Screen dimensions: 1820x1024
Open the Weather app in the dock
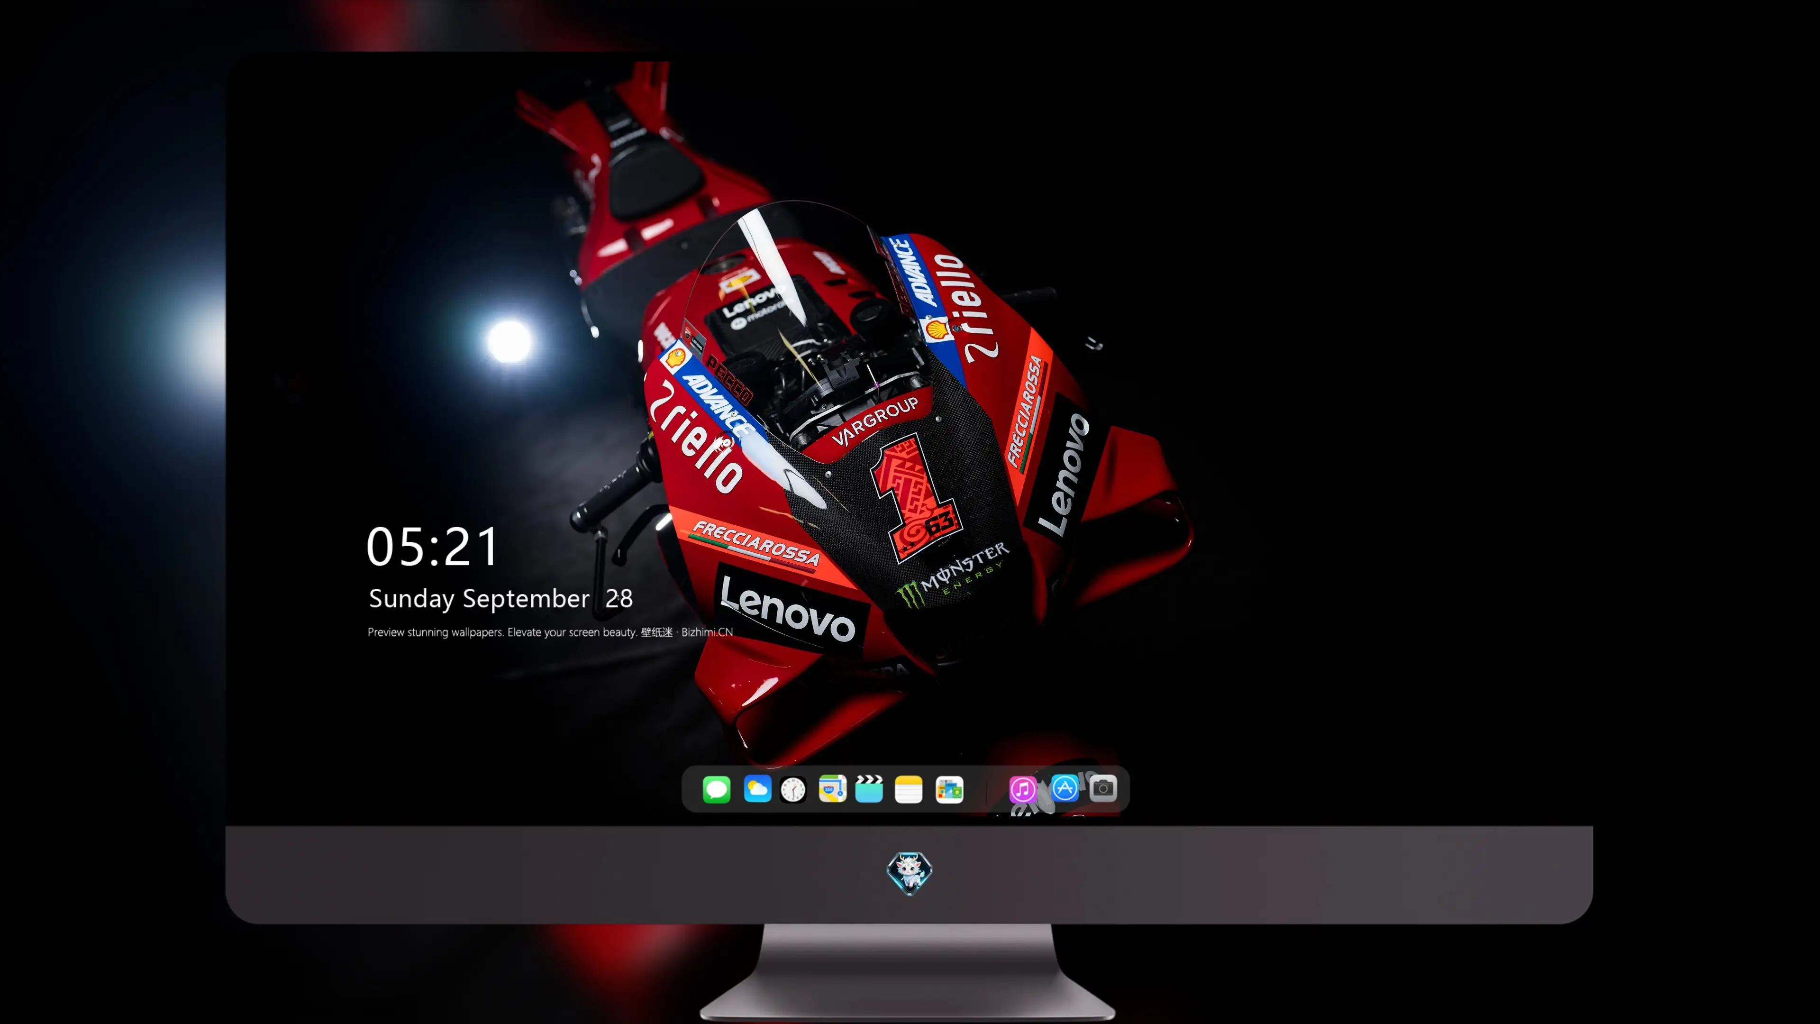click(x=757, y=789)
